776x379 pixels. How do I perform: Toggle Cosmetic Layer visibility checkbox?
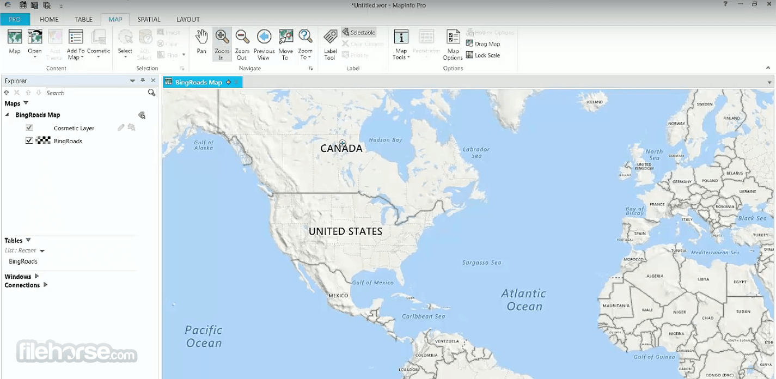29,127
